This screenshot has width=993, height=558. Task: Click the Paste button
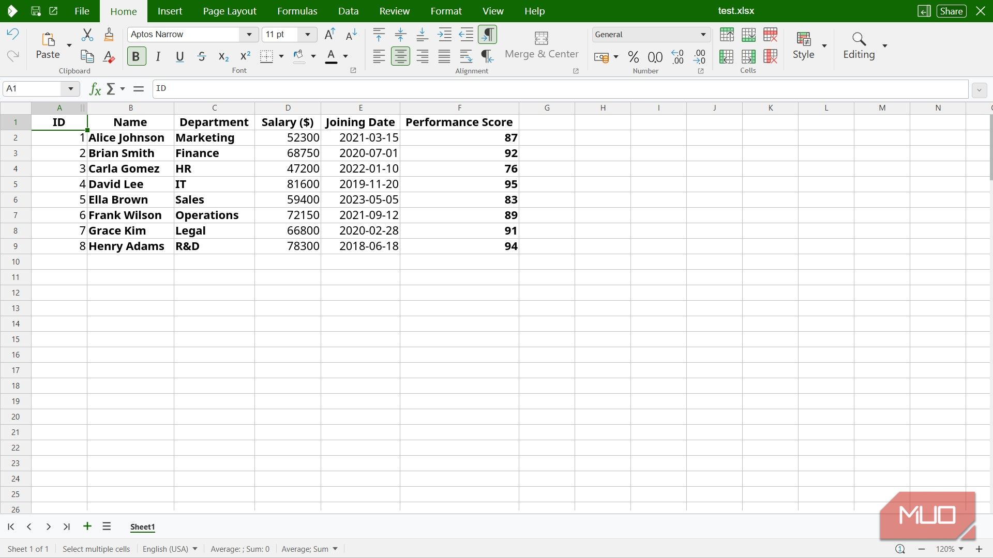[48, 45]
